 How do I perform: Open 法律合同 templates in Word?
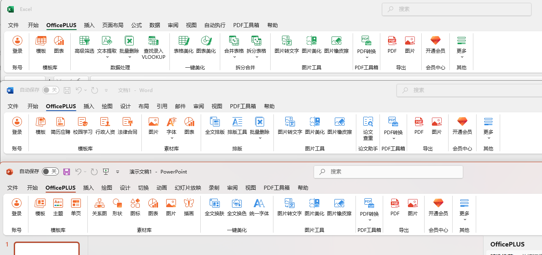pos(128,126)
